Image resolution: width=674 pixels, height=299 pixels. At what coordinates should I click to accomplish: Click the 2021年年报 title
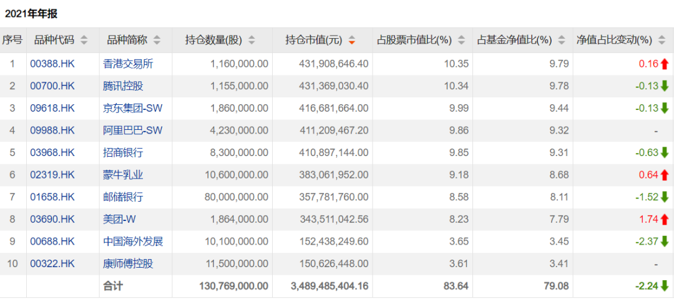(x=31, y=14)
